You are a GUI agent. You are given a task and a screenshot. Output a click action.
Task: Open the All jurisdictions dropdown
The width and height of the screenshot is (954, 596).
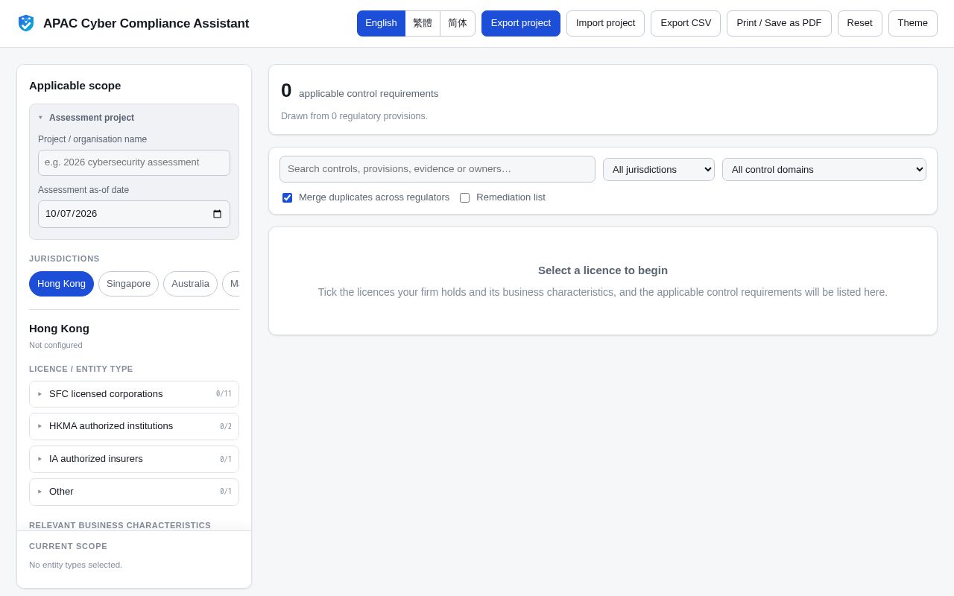[659, 169]
